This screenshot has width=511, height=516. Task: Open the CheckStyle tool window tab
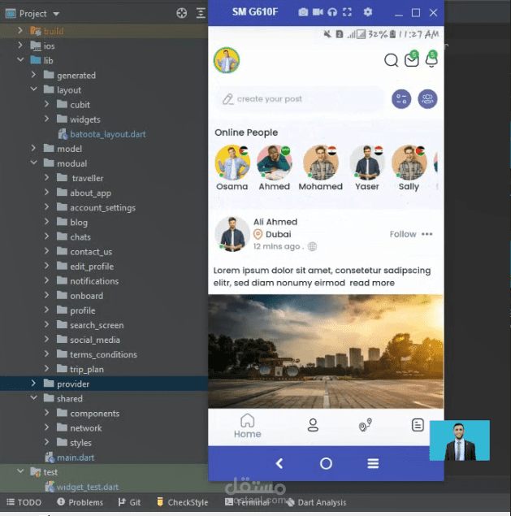coord(183,502)
